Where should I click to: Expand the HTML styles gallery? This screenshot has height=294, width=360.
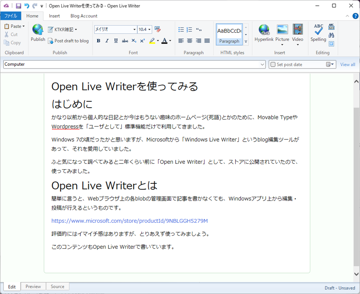click(246, 42)
